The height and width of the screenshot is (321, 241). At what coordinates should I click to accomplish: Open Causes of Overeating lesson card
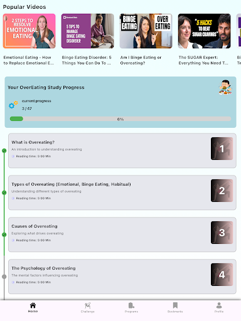point(122,234)
